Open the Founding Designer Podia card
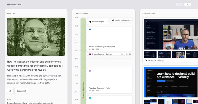Image resolution: width=198 pixels, height=104 pixels. point(110,81)
